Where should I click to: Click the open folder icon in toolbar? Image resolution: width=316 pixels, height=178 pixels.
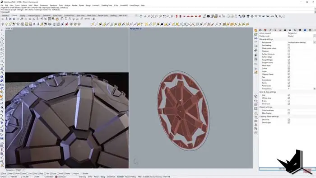(57, 19)
